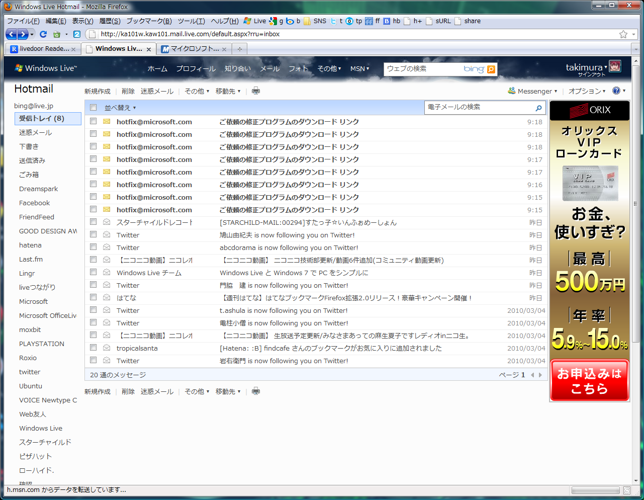
Task: Click the ウェブの検索 Bing search field
Action: click(424, 69)
